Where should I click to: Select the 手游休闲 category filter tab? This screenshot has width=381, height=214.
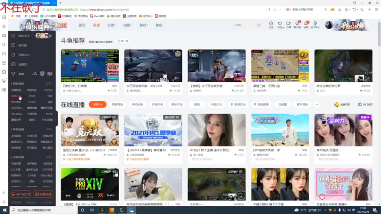pos(157,104)
